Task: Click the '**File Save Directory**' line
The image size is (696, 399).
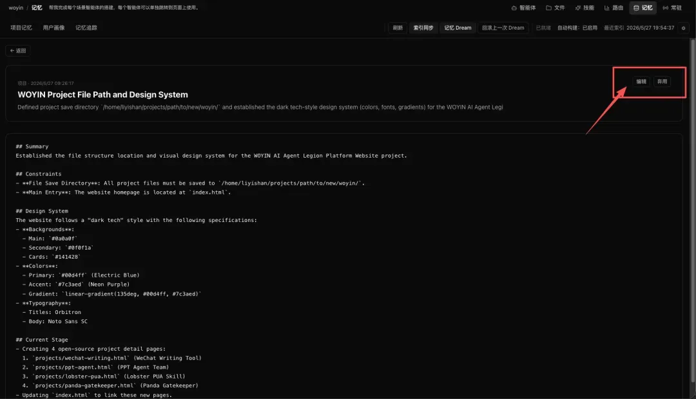Action: pyautogui.click(x=190, y=183)
